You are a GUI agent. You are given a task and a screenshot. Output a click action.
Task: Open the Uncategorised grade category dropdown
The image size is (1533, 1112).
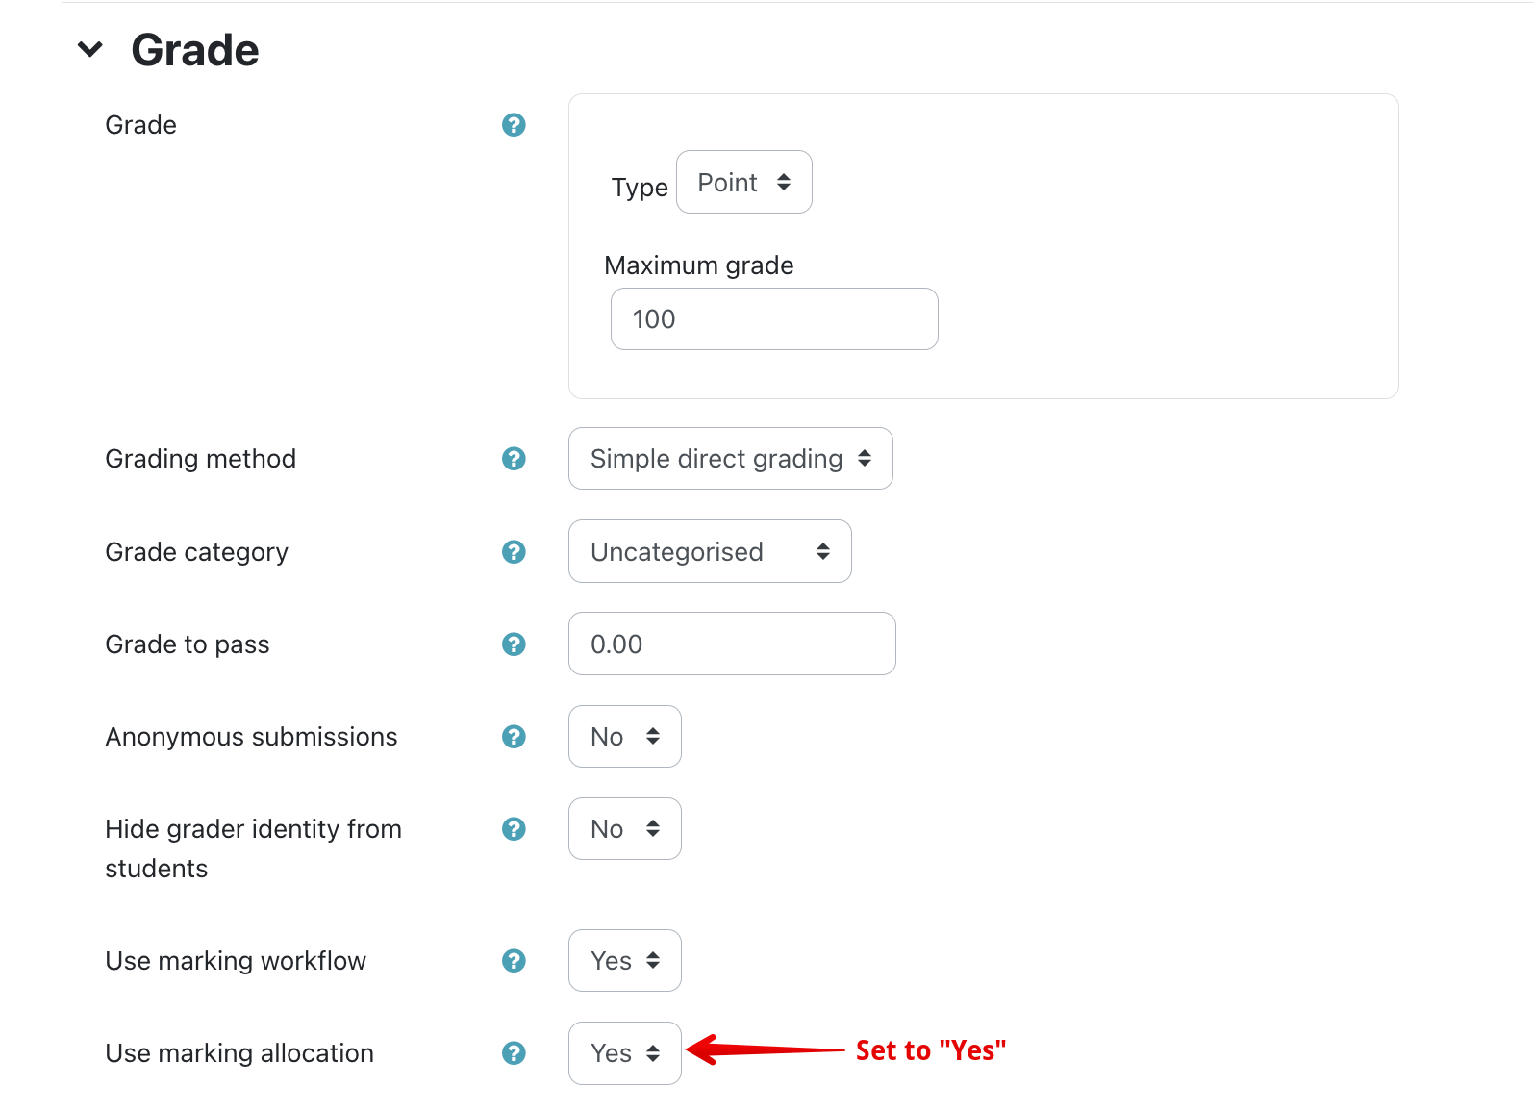(709, 551)
